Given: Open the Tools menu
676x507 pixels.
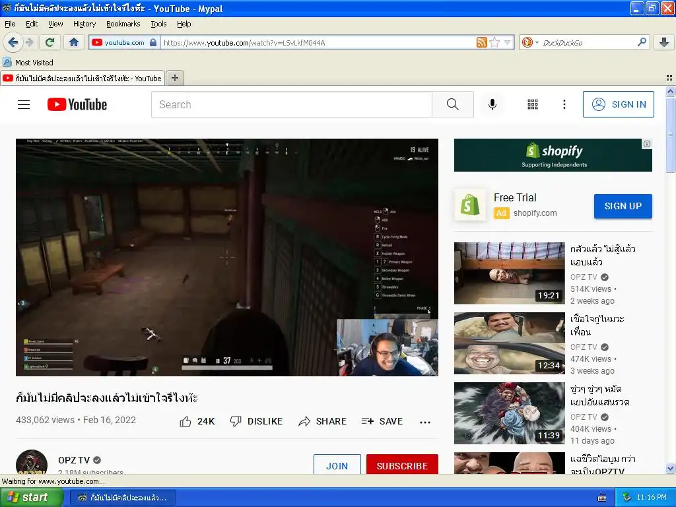Looking at the screenshot, I should [x=158, y=24].
